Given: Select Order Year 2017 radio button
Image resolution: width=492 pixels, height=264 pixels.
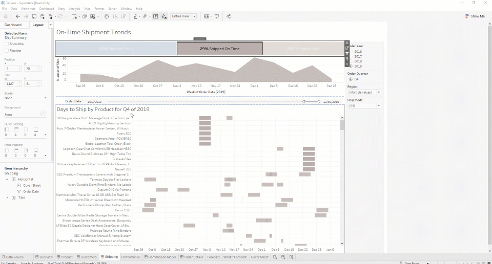Looking at the screenshot, I should tap(351, 56).
